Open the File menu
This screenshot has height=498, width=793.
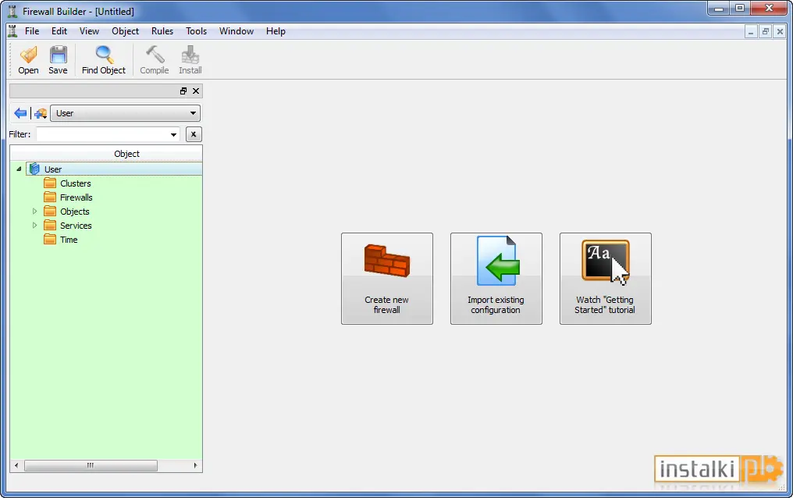[x=32, y=31]
